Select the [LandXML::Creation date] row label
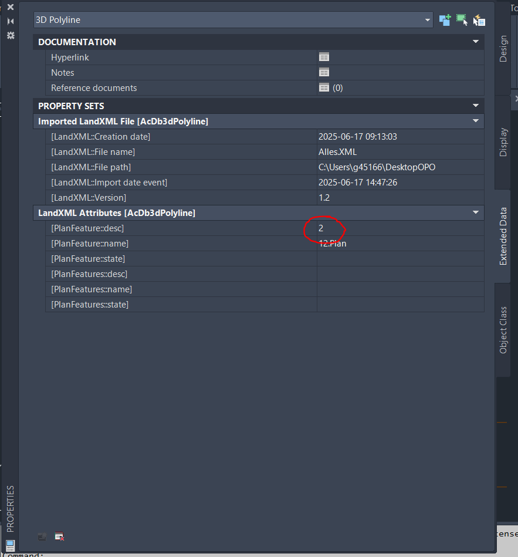The width and height of the screenshot is (518, 557). click(x=100, y=137)
